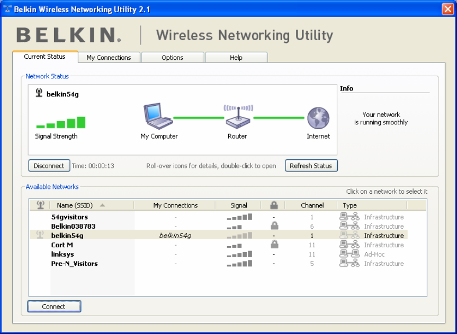
Task: Click the Signal column header
Action: [x=238, y=205]
